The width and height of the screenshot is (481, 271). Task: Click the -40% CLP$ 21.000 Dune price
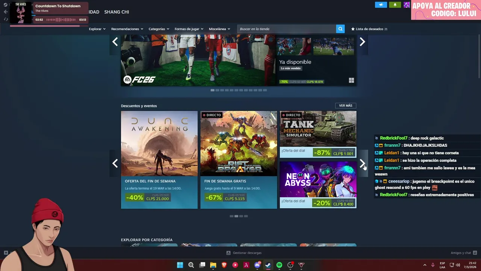[148, 197]
